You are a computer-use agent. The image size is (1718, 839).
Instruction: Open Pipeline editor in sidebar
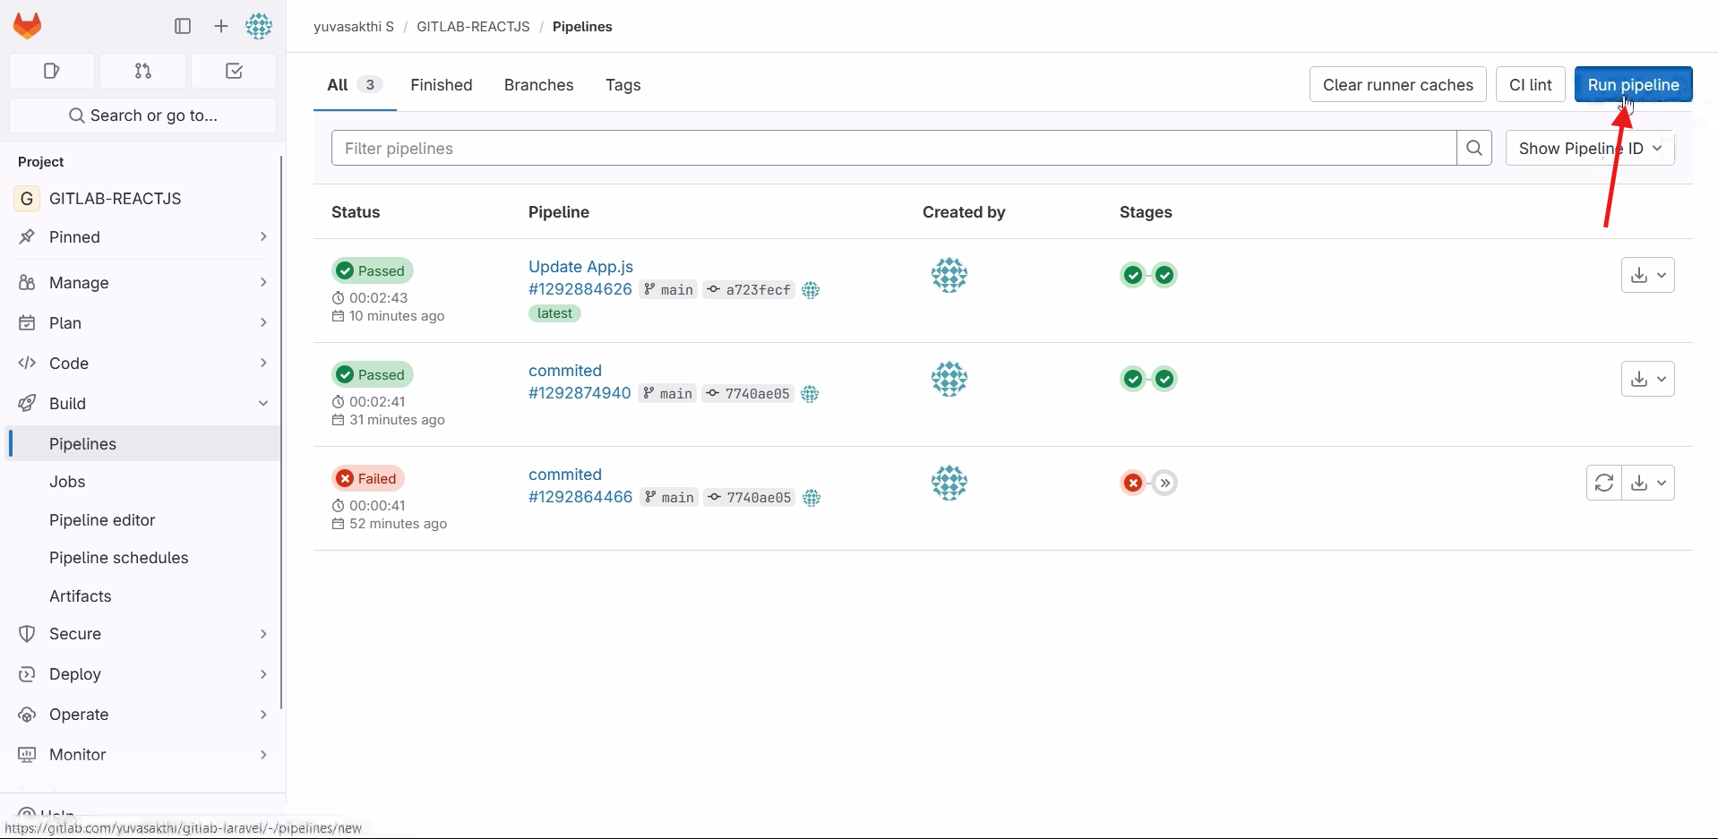click(x=102, y=520)
